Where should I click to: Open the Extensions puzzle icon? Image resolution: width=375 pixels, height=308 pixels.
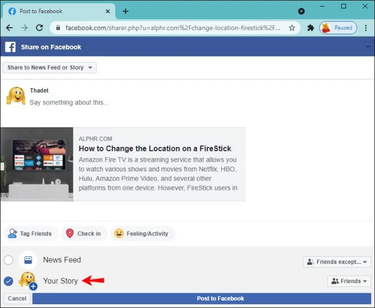point(310,28)
